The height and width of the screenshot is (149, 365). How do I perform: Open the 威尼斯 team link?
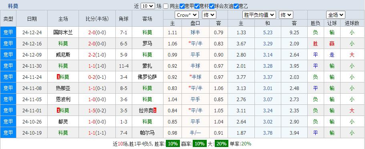(63, 55)
